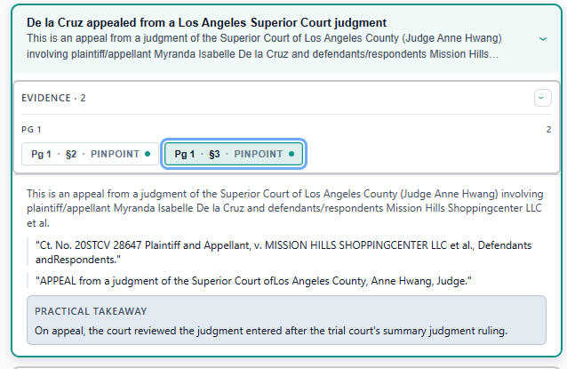Click the 'PG 1' page group label
567x369 pixels.
pos(31,130)
